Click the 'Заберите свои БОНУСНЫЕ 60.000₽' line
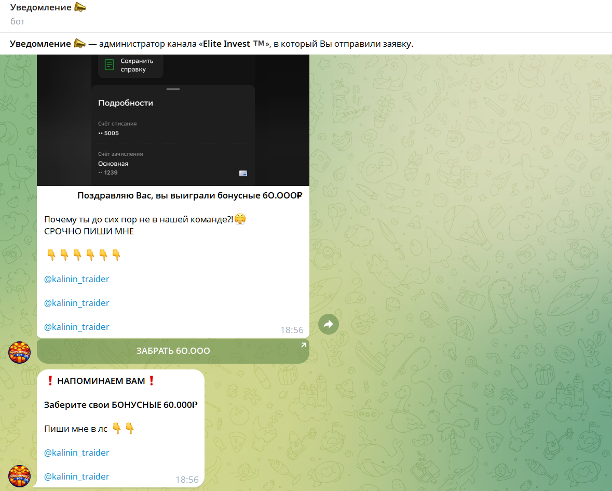612x491 pixels. pyautogui.click(x=120, y=405)
